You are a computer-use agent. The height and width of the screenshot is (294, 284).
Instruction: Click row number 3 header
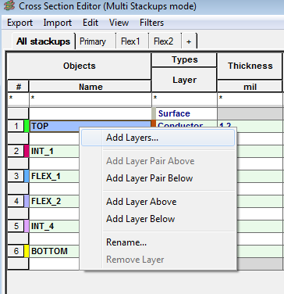16,176
